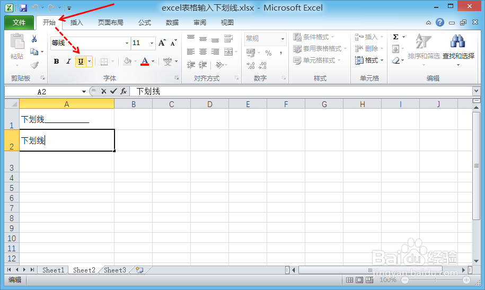Toggle top align
The height and width of the screenshot is (290, 485).
[x=191, y=39]
